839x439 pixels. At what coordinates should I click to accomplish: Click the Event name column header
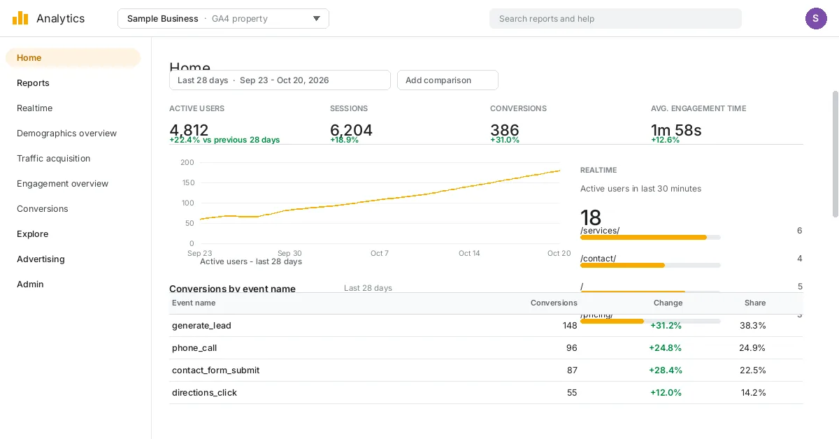(x=194, y=303)
